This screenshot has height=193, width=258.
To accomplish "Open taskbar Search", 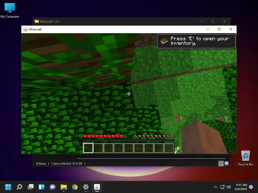I will pyautogui.click(x=19, y=187).
